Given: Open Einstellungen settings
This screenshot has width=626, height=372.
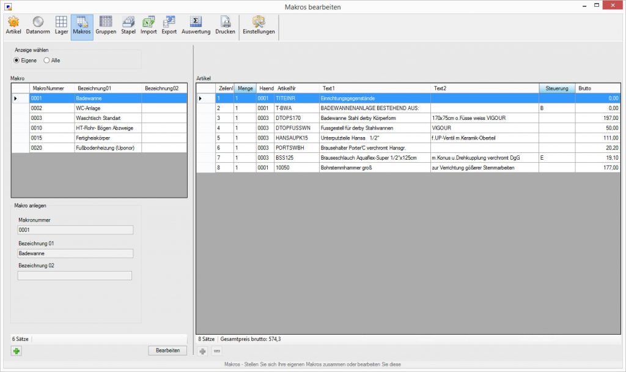Looking at the screenshot, I should (259, 26).
